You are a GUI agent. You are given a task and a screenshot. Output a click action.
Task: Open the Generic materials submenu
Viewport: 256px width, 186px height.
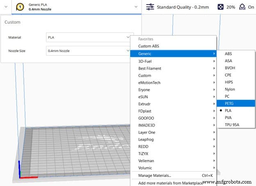pyautogui.click(x=174, y=54)
